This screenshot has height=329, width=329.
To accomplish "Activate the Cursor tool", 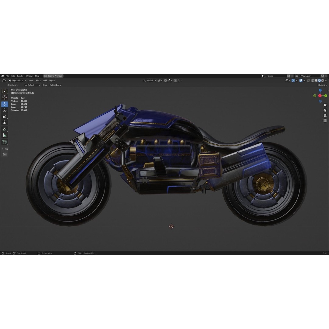I will tap(4, 97).
